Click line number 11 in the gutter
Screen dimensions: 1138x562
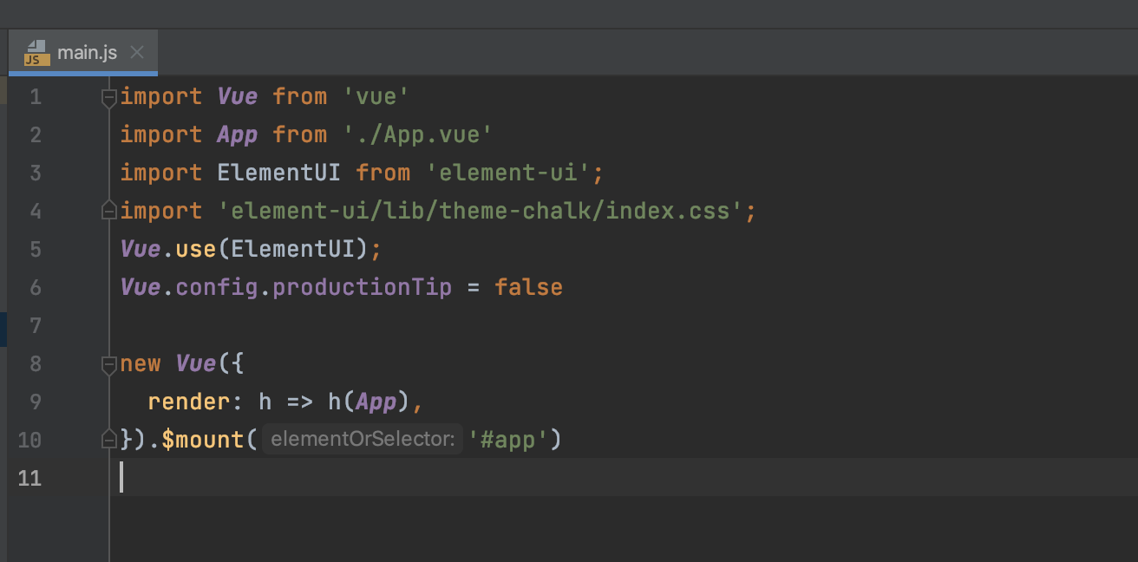[x=29, y=478]
